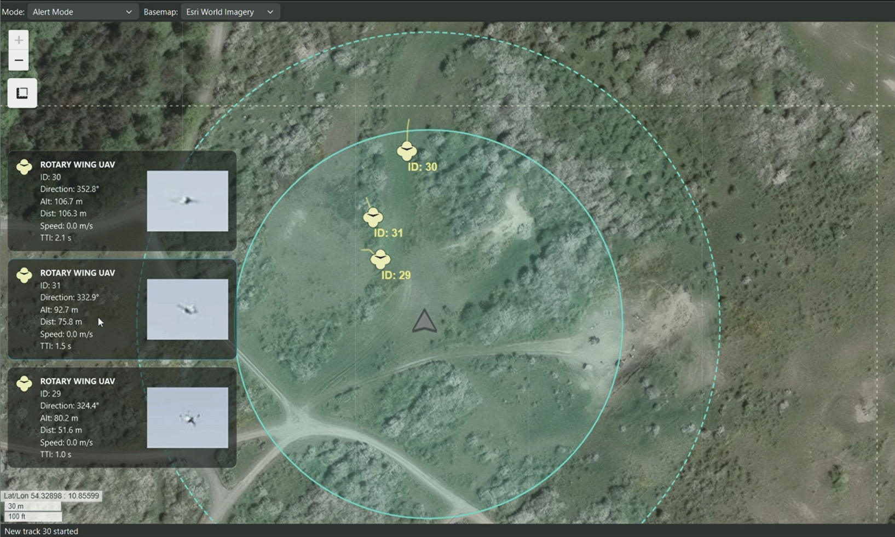Zoom in the map with plus button
The width and height of the screenshot is (895, 537).
pyautogui.click(x=19, y=40)
